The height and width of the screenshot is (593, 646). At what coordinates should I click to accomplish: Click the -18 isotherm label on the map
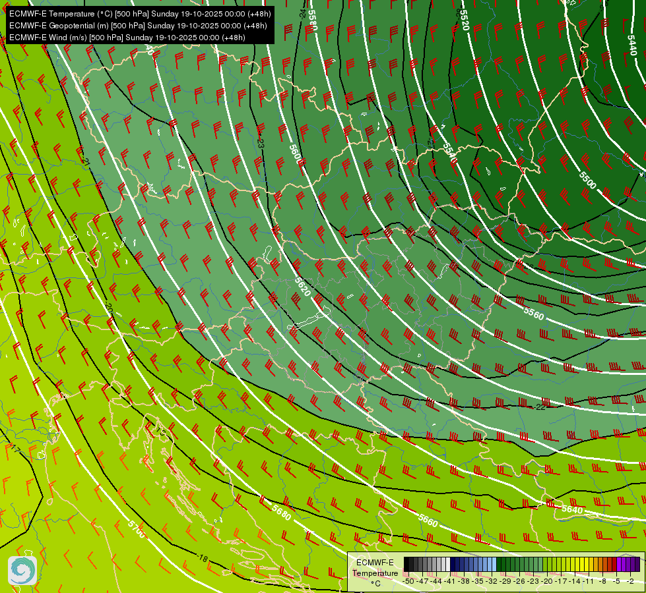coord(202,559)
